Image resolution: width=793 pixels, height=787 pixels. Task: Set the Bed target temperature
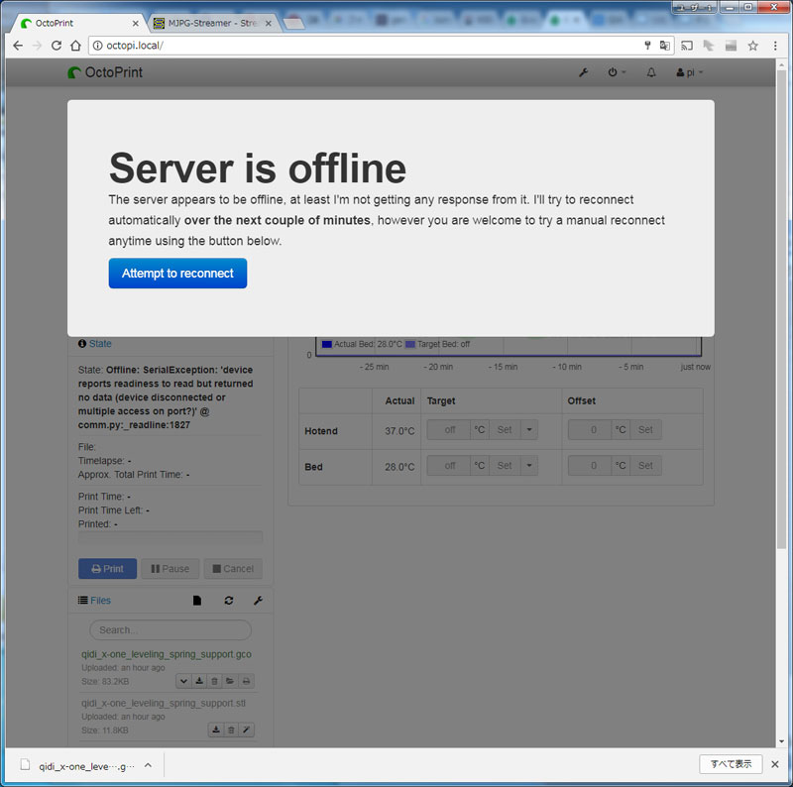pos(505,465)
